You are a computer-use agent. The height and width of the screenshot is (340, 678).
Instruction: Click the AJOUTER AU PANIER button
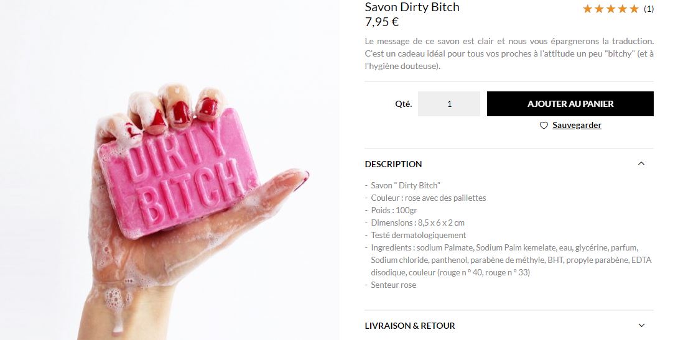570,104
